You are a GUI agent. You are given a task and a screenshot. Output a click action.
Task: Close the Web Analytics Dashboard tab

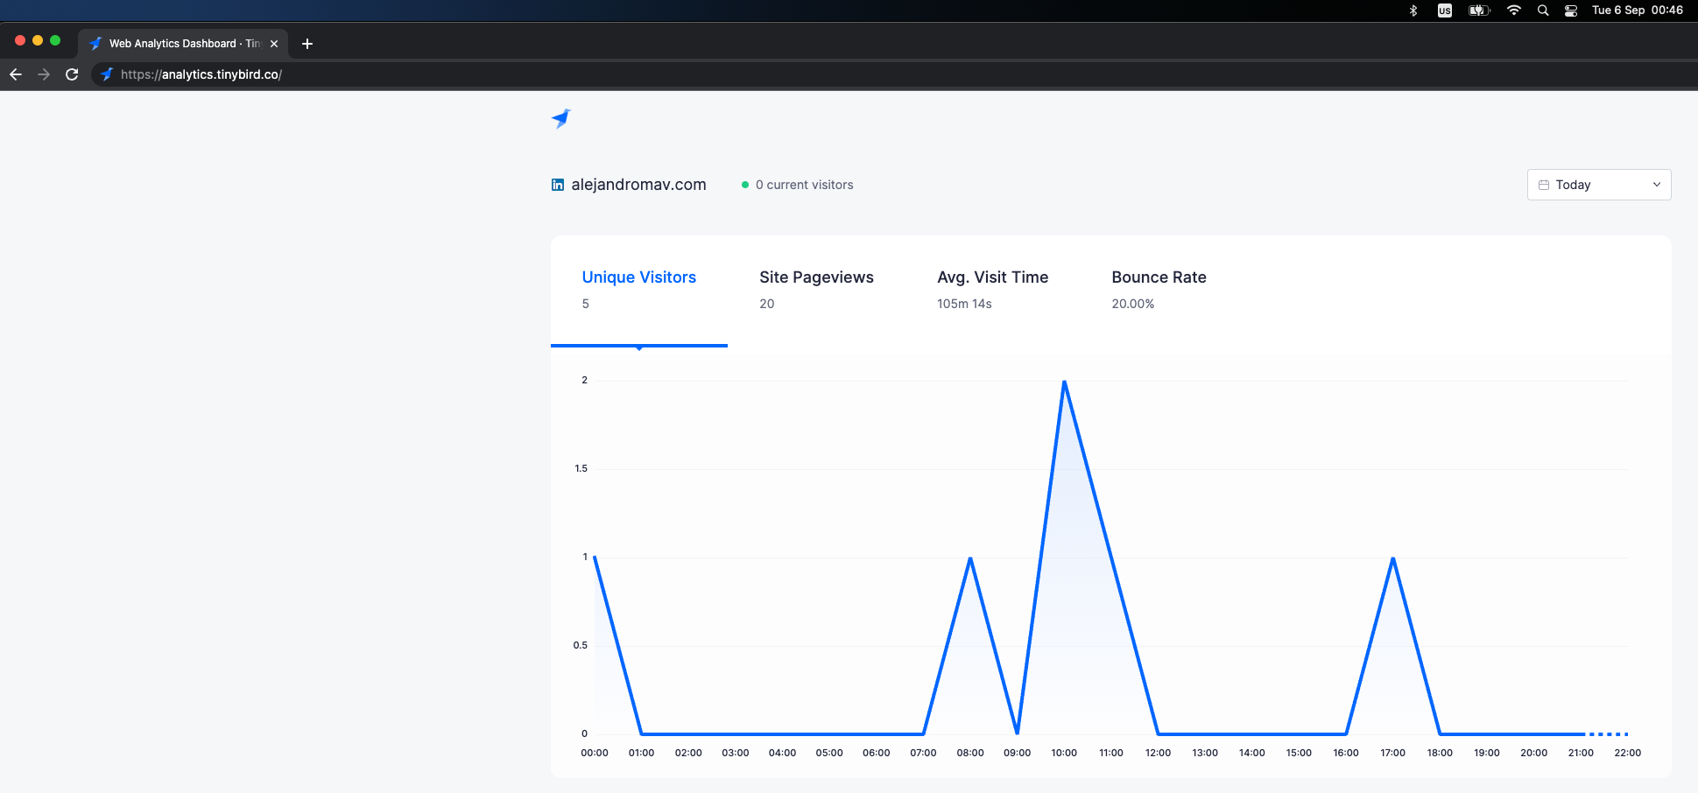[x=274, y=43]
